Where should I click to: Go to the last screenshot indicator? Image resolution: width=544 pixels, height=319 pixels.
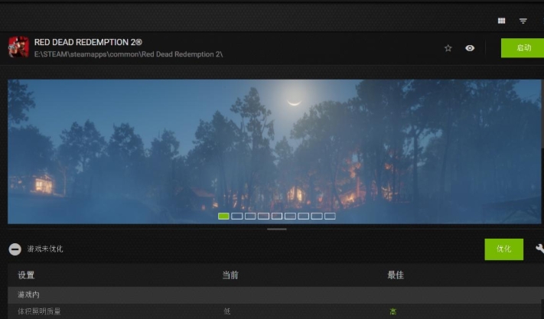pyautogui.click(x=330, y=216)
